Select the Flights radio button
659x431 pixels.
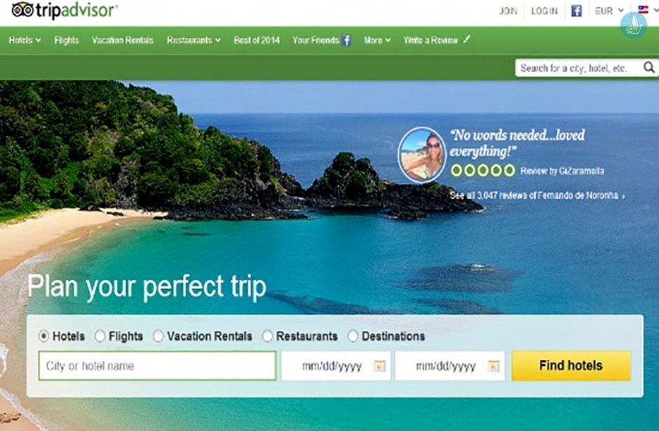click(100, 336)
